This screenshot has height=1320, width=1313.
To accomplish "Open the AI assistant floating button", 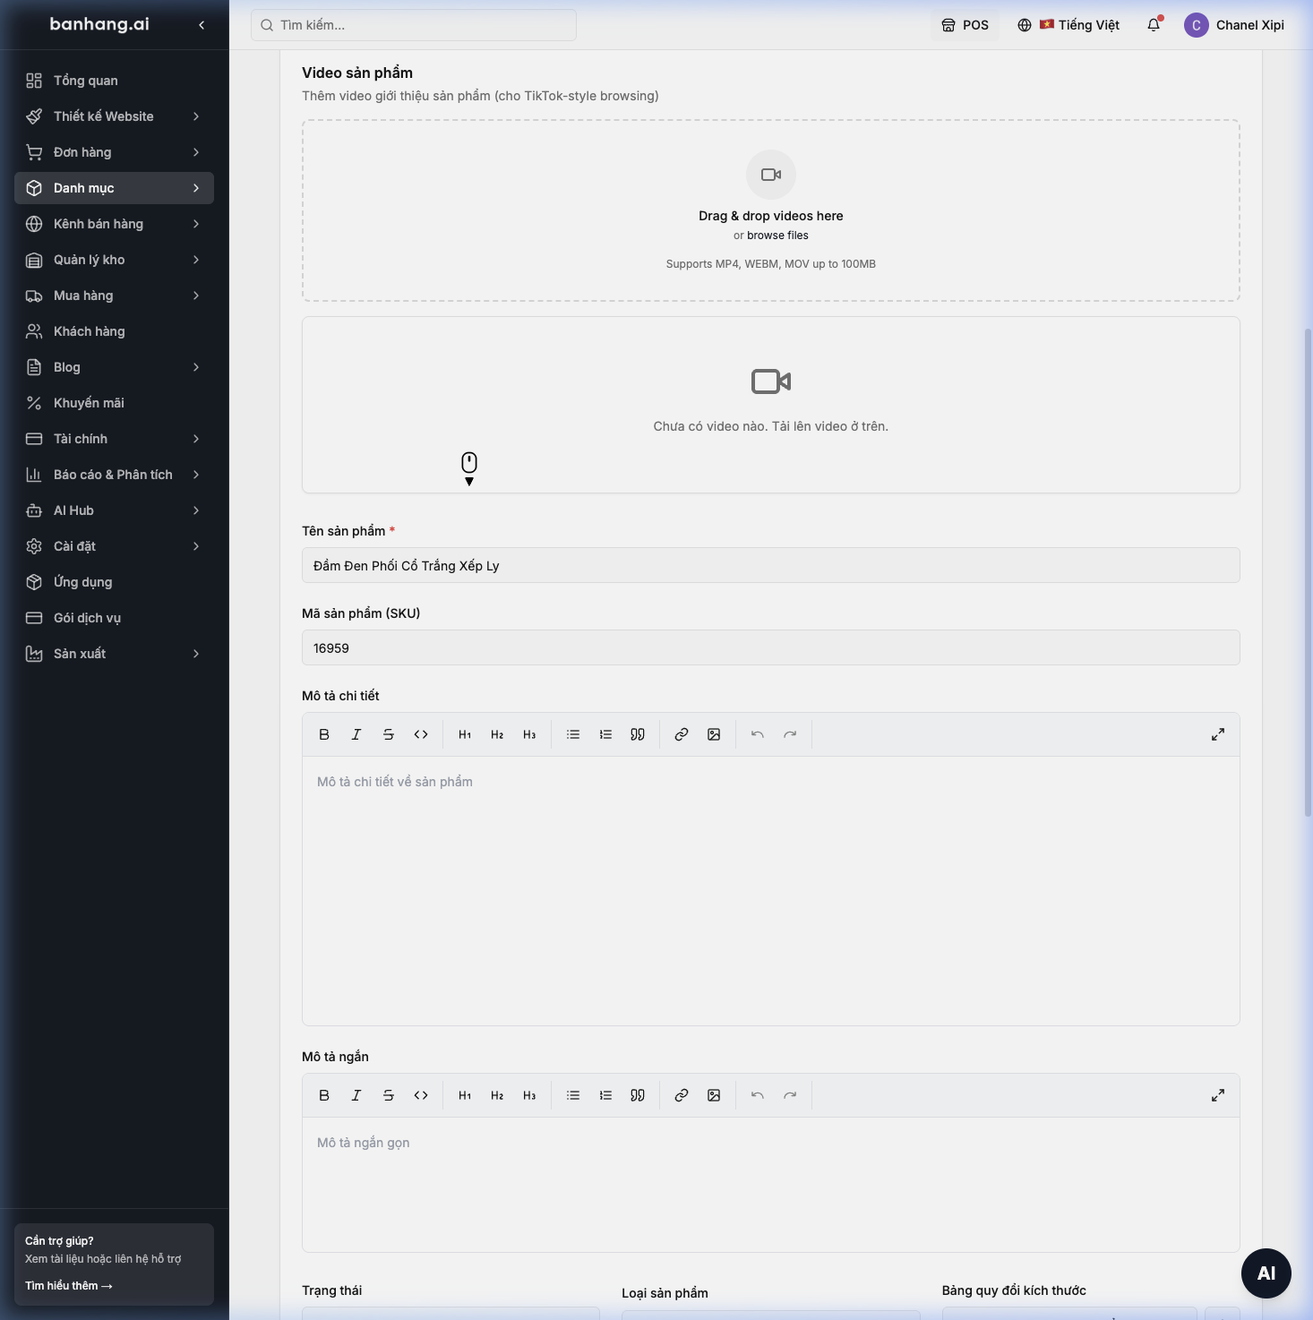I will pos(1266,1273).
